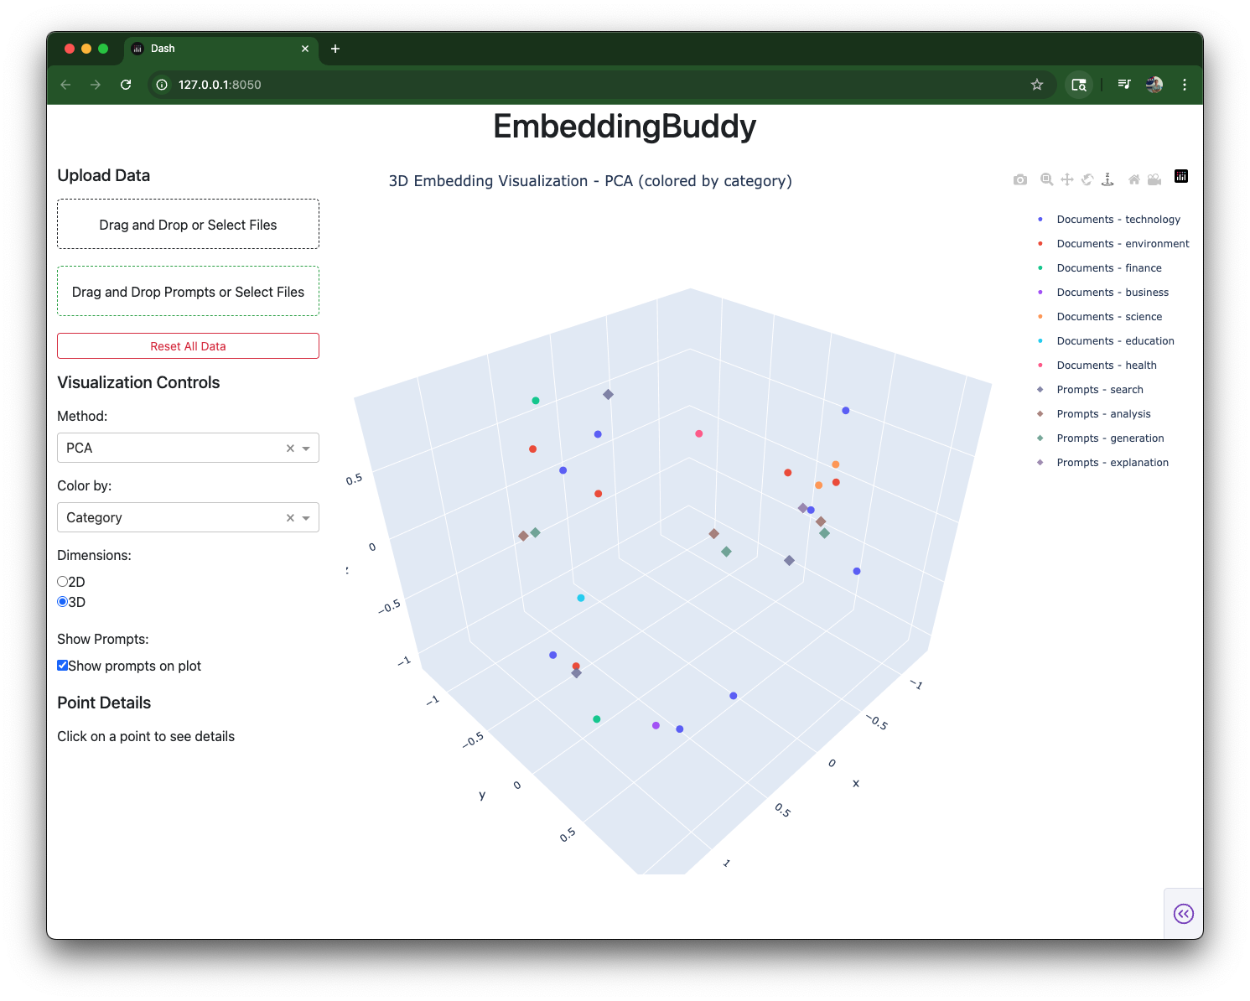Select the 3D dimensions radio button
This screenshot has width=1250, height=1001.
coord(63,602)
